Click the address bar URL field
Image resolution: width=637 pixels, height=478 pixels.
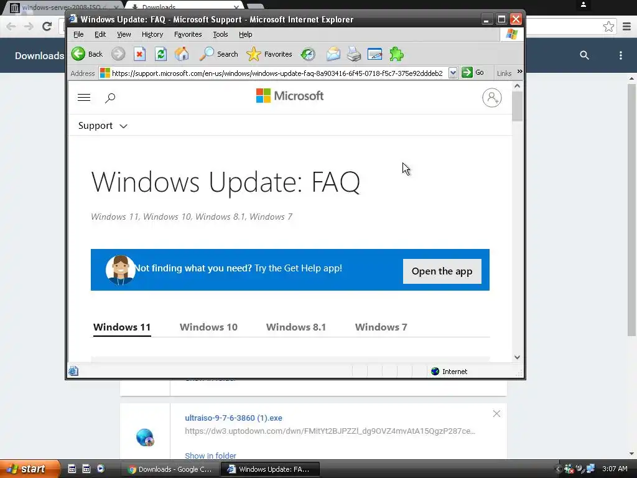(277, 73)
